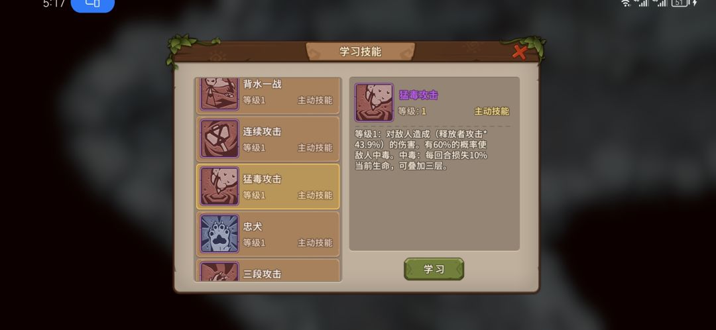This screenshot has height=330, width=716.
Task: Click the Wi-Fi status icon
Action: tap(626, 3)
